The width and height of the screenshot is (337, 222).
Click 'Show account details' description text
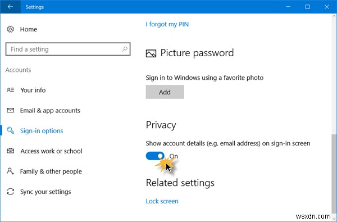228,143
